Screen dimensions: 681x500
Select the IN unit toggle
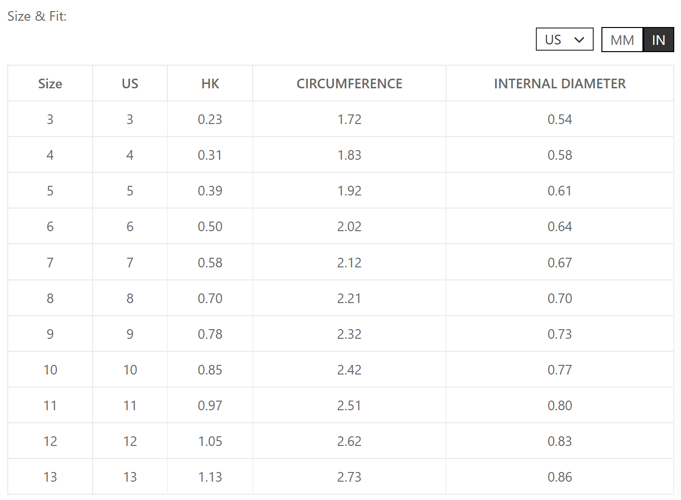coord(658,40)
